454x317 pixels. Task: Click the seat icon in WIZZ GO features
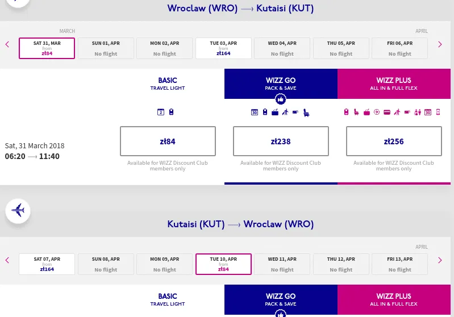pyautogui.click(x=306, y=112)
